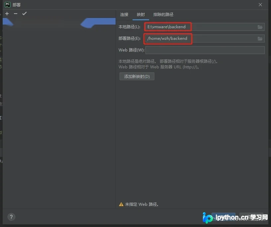Click the 部署路径 input field
271x227 pixels.
[205, 38]
